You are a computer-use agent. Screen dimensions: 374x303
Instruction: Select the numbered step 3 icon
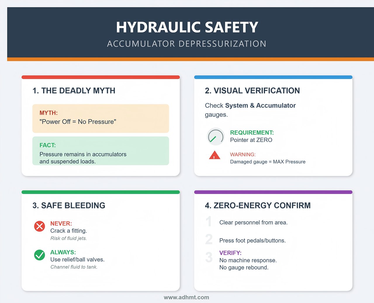[209, 257]
